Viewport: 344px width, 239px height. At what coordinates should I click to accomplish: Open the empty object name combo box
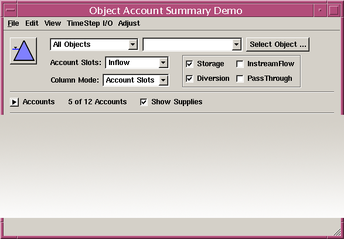coord(192,45)
